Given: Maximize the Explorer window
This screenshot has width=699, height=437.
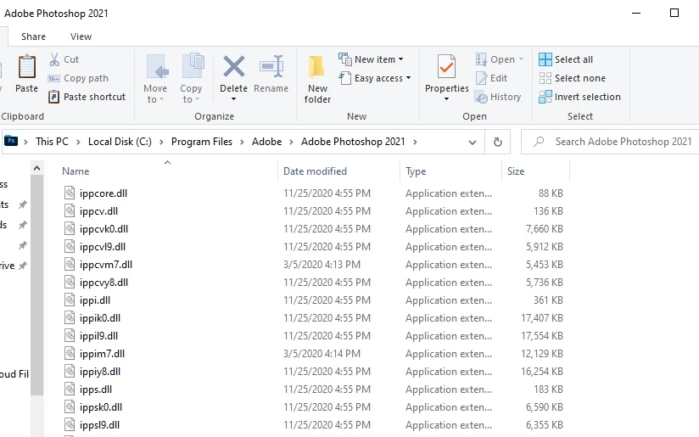Looking at the screenshot, I should coord(674,13).
